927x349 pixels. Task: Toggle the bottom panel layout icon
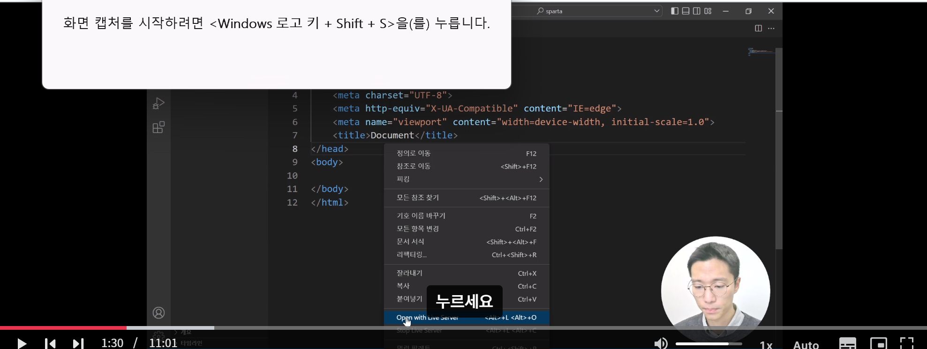pos(686,11)
